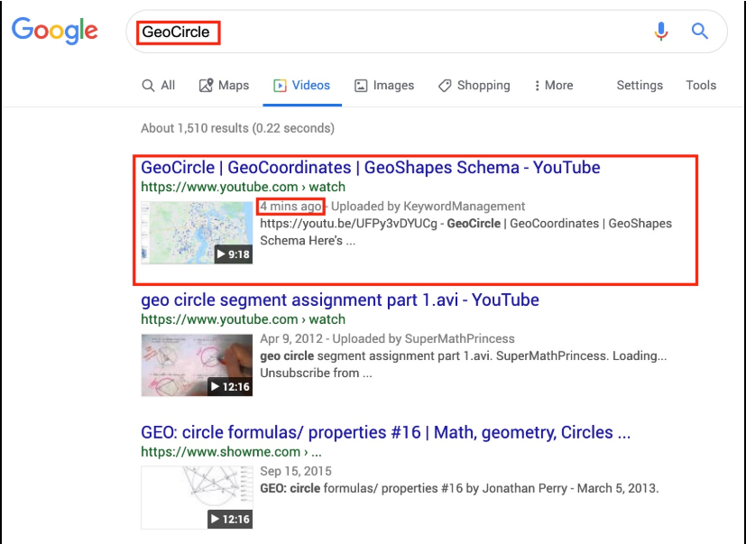Click the 'Sep 15, 2015' date text
The width and height of the screenshot is (746, 544).
(296, 471)
